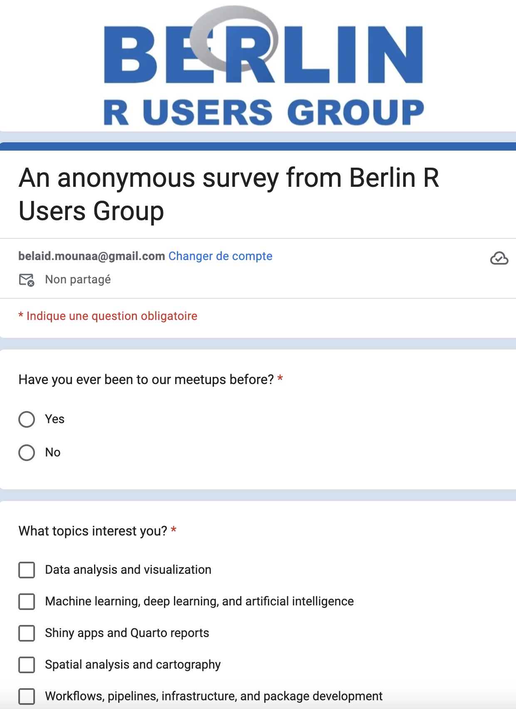
Task: Tick Workflows, pipelines, infrastructure checkbox
Action: pyautogui.click(x=27, y=696)
